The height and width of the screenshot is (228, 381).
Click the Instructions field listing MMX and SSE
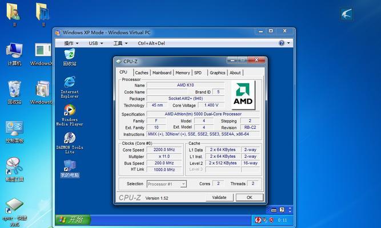coord(203,134)
